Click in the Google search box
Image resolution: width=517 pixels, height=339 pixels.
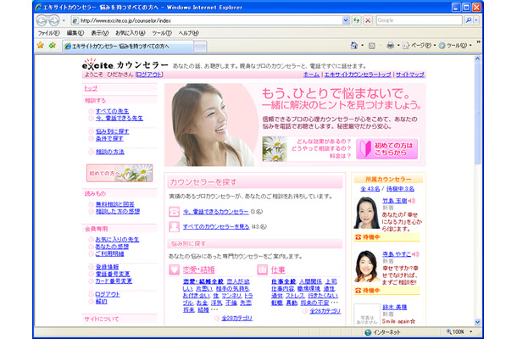tap(419, 20)
